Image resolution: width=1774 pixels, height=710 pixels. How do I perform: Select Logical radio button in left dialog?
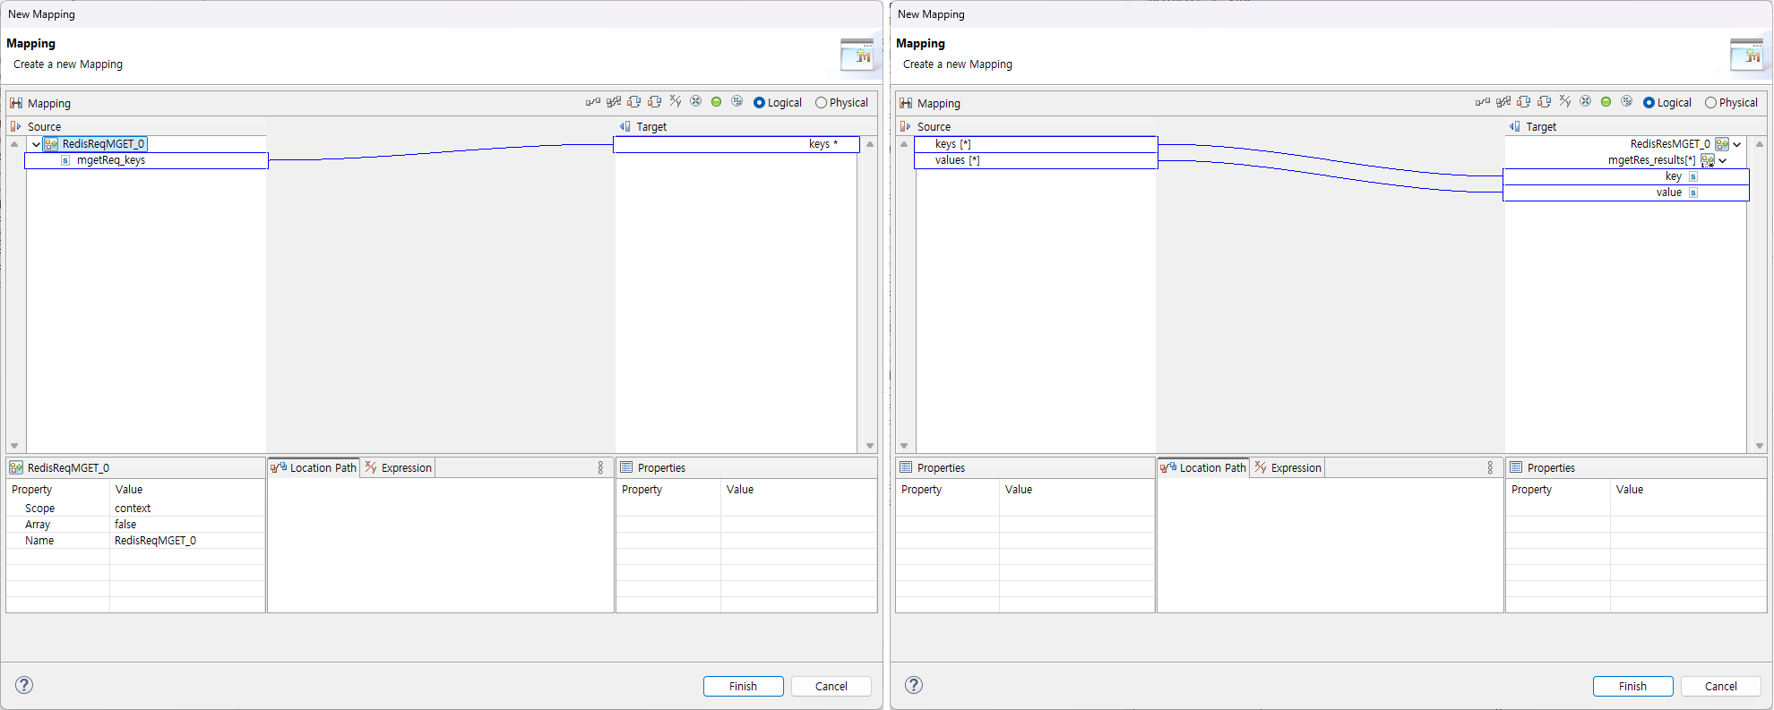760,103
